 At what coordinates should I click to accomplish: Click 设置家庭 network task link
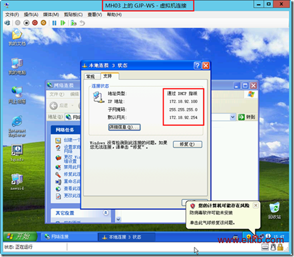click(68, 149)
